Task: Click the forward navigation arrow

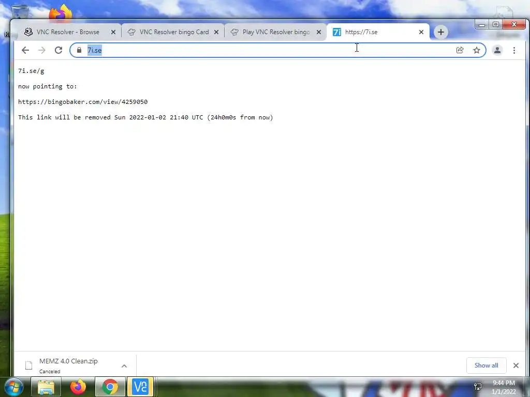Action: click(41, 50)
